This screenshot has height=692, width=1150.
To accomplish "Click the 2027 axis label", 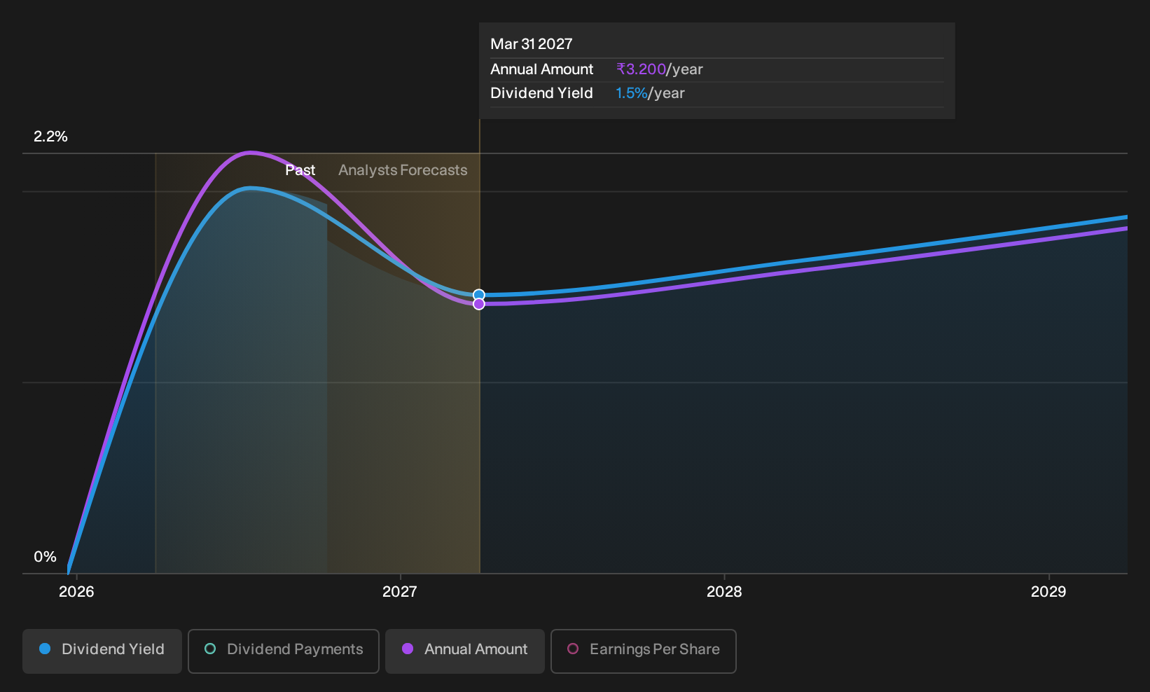I will 399,592.
